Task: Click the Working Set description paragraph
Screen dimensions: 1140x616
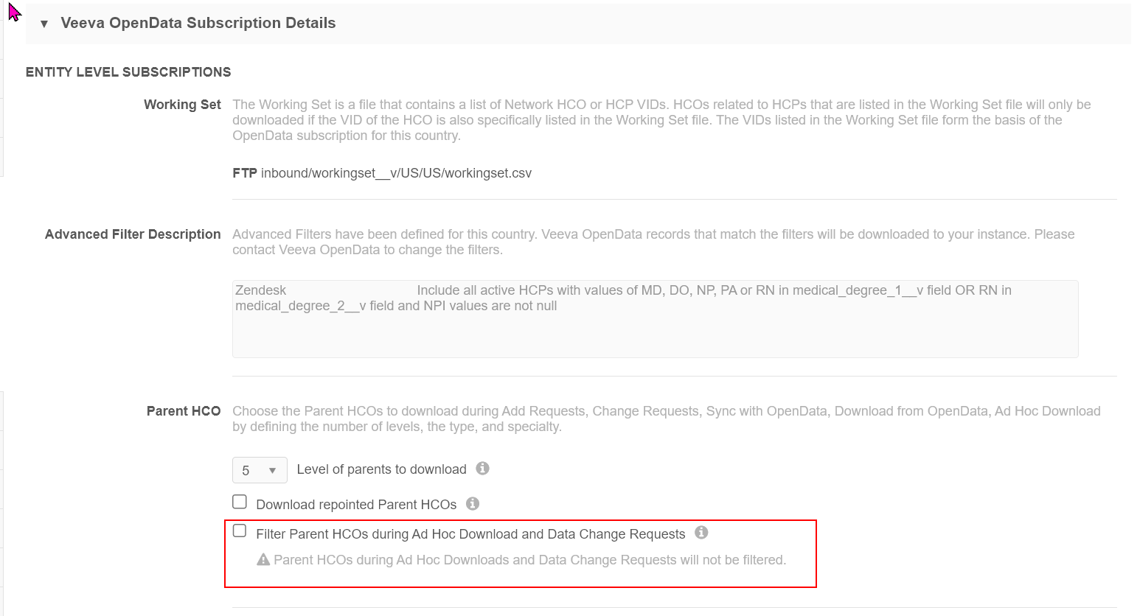Action: pyautogui.click(x=661, y=120)
